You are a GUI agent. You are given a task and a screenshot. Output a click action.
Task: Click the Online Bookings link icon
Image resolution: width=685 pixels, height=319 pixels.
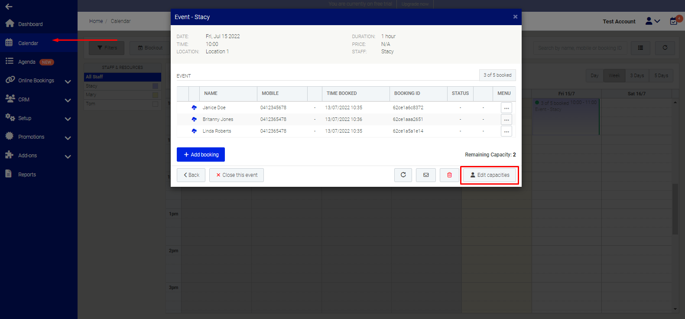coord(10,80)
